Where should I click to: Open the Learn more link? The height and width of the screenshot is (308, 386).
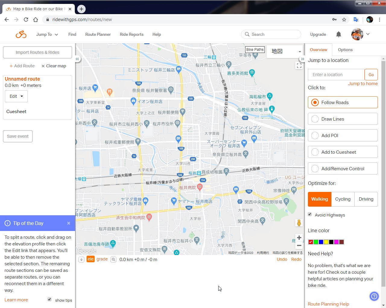pyautogui.click(x=16, y=300)
